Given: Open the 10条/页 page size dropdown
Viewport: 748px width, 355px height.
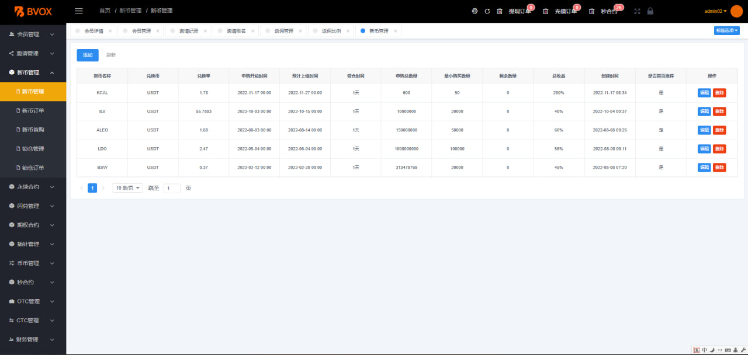Looking at the screenshot, I should tap(127, 188).
